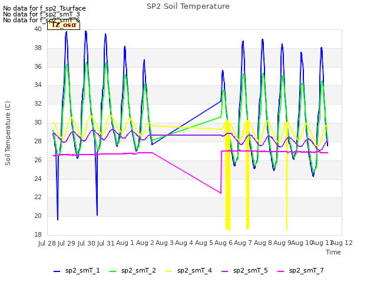
Task: Click the Time axis label
Action: click(333, 252)
